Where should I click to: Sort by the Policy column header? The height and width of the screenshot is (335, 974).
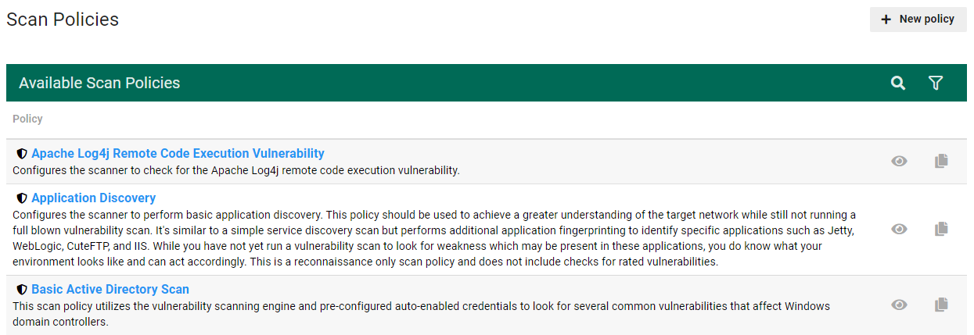coord(27,119)
